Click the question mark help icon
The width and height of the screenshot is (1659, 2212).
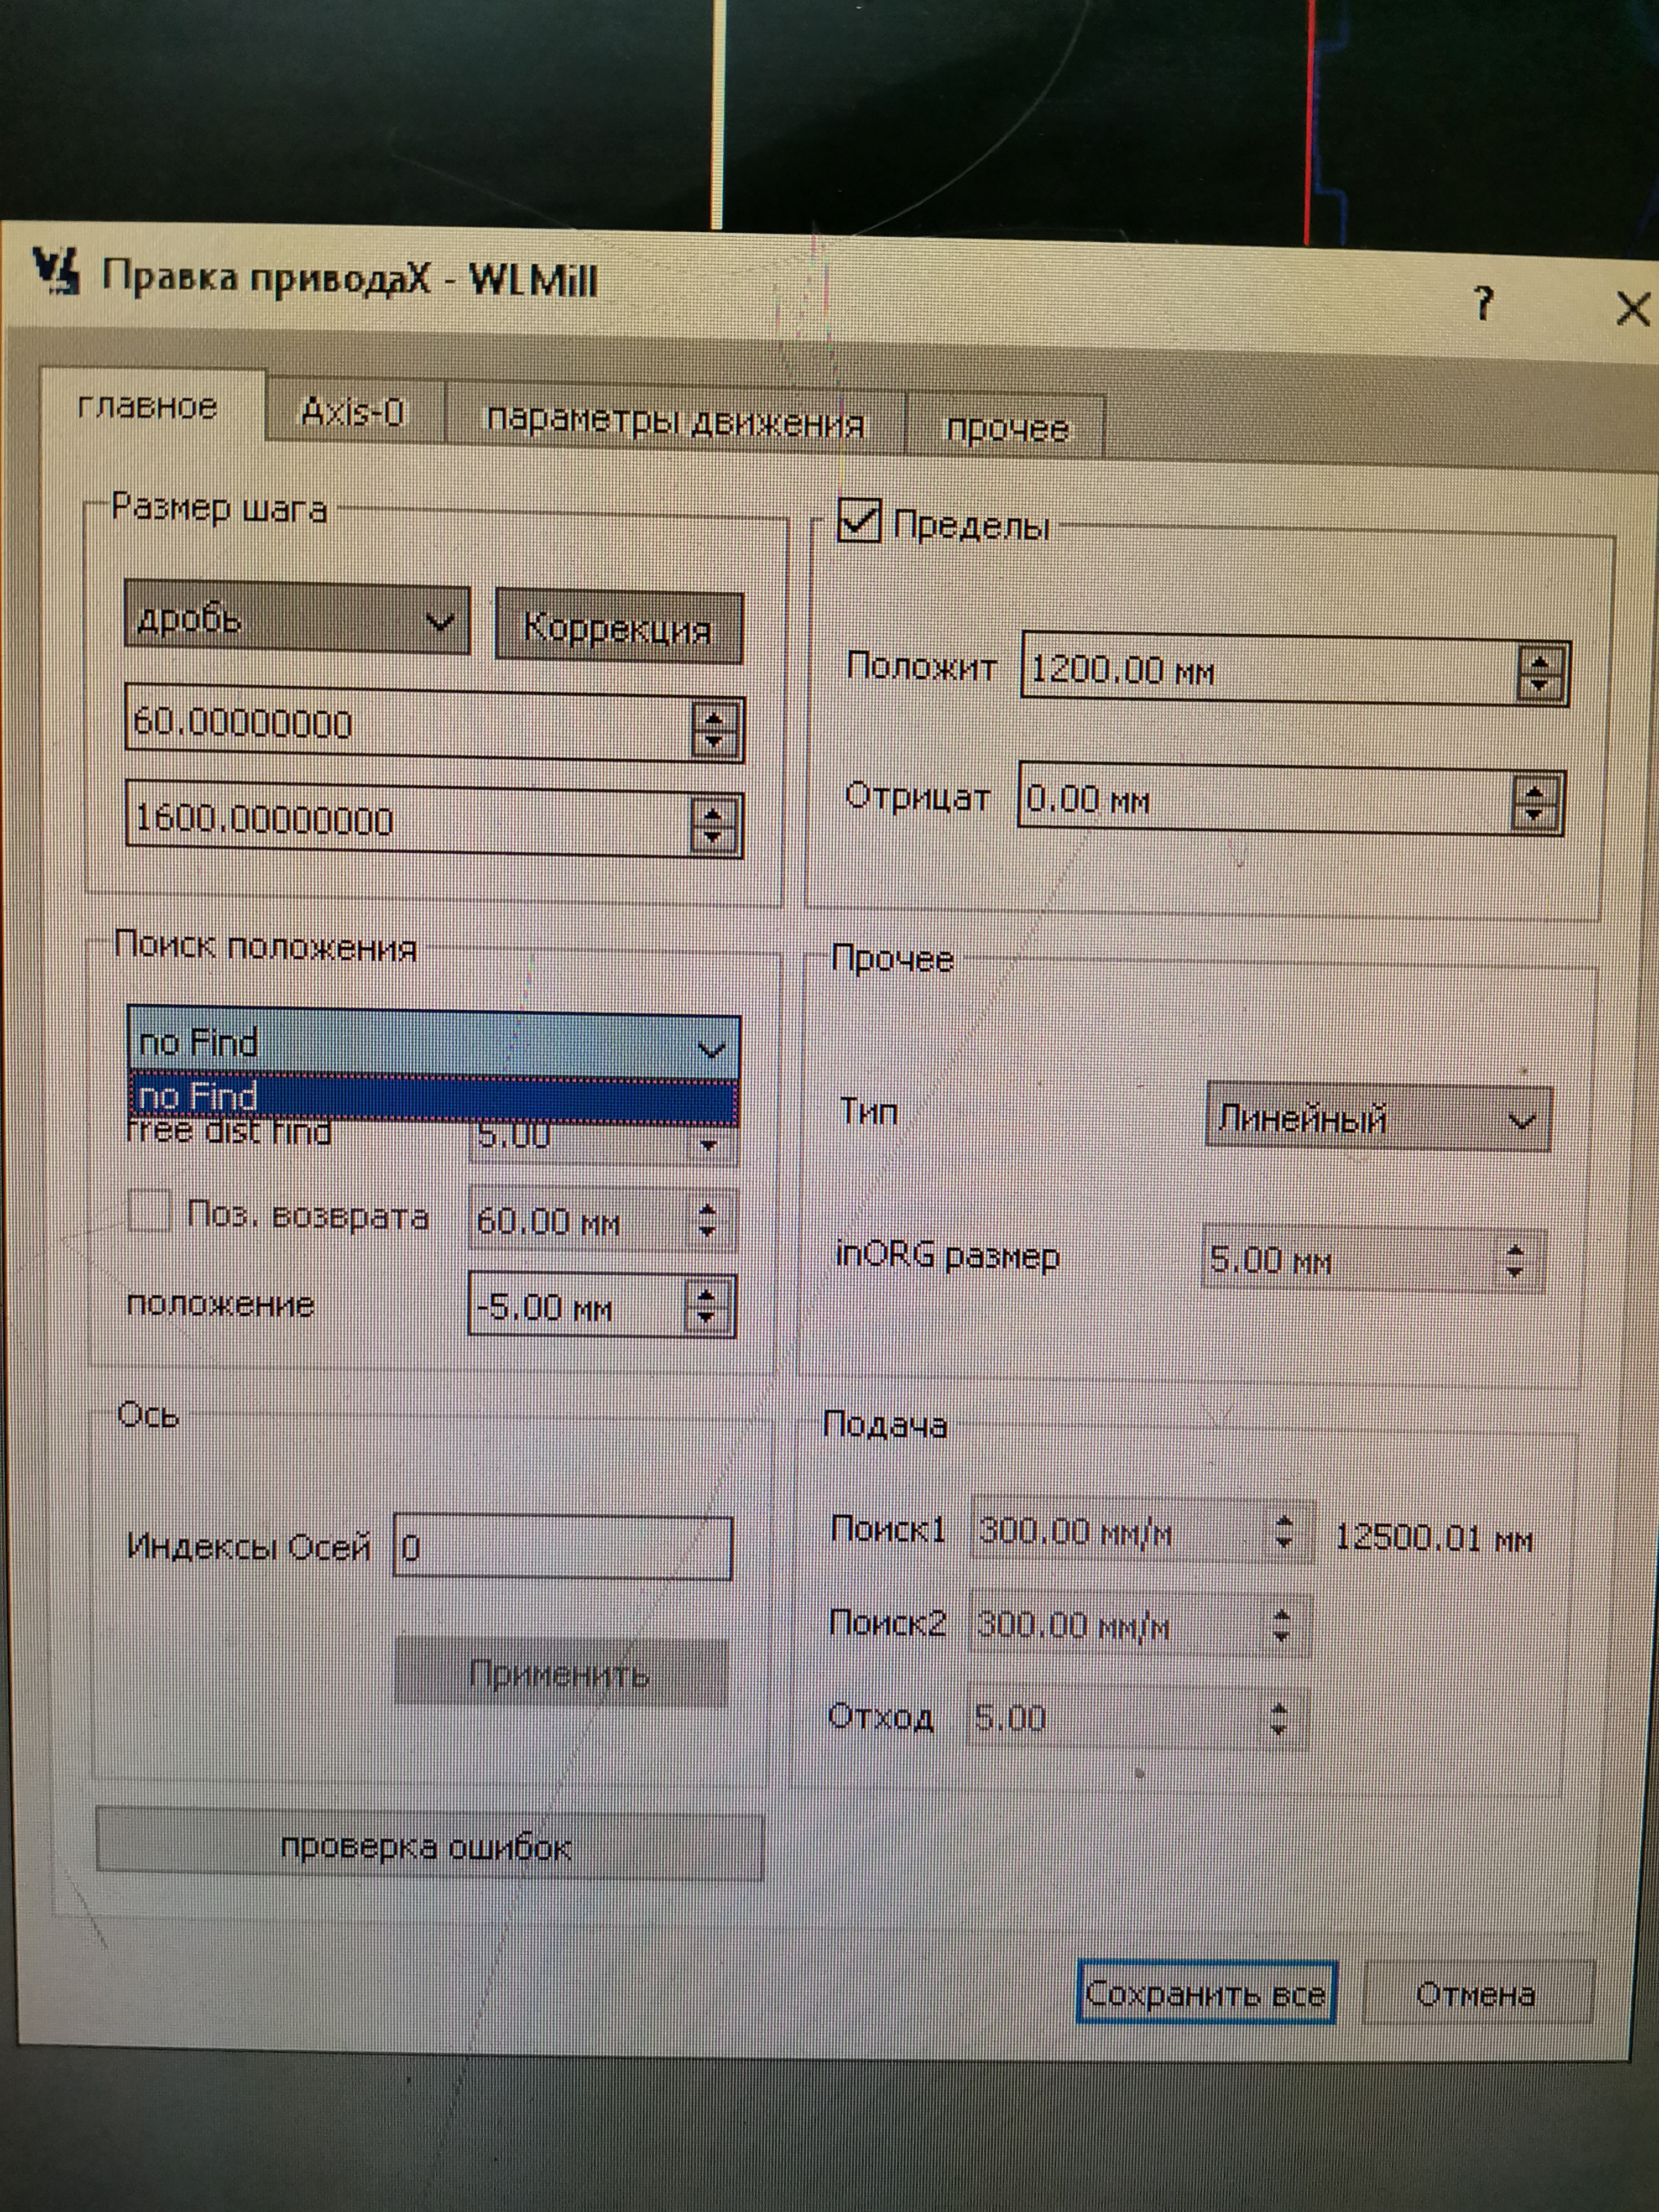tap(1484, 302)
